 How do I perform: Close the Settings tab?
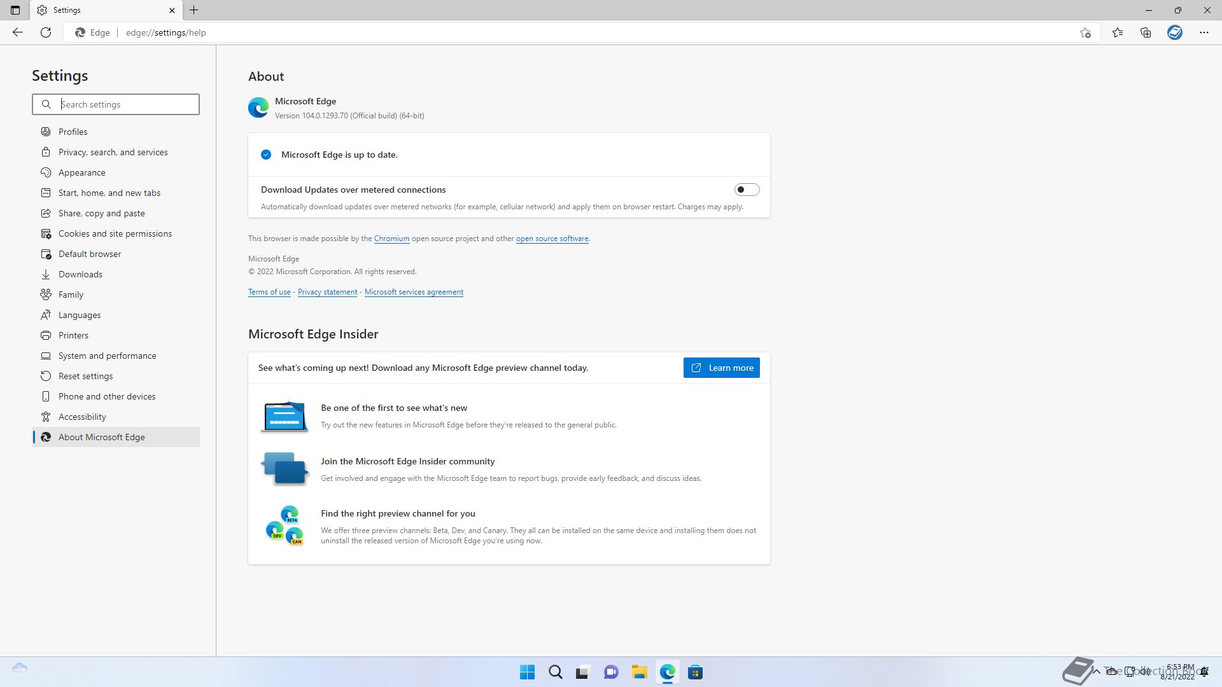pos(172,10)
